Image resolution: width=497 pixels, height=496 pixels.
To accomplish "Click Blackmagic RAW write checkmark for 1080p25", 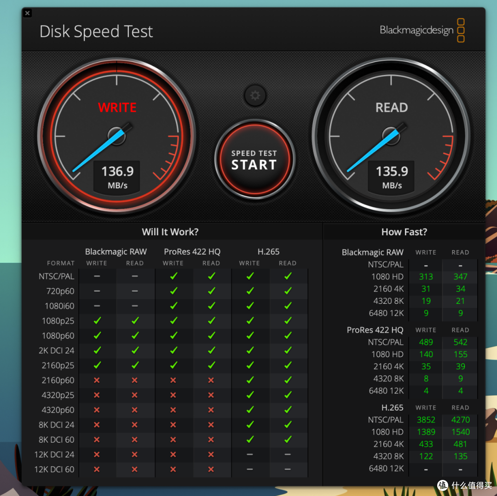I will pyautogui.click(x=97, y=321).
